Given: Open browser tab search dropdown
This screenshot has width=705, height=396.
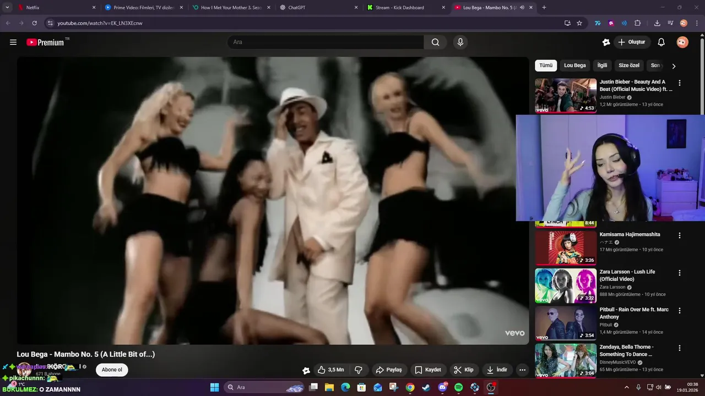Looking at the screenshot, I should point(7,8).
